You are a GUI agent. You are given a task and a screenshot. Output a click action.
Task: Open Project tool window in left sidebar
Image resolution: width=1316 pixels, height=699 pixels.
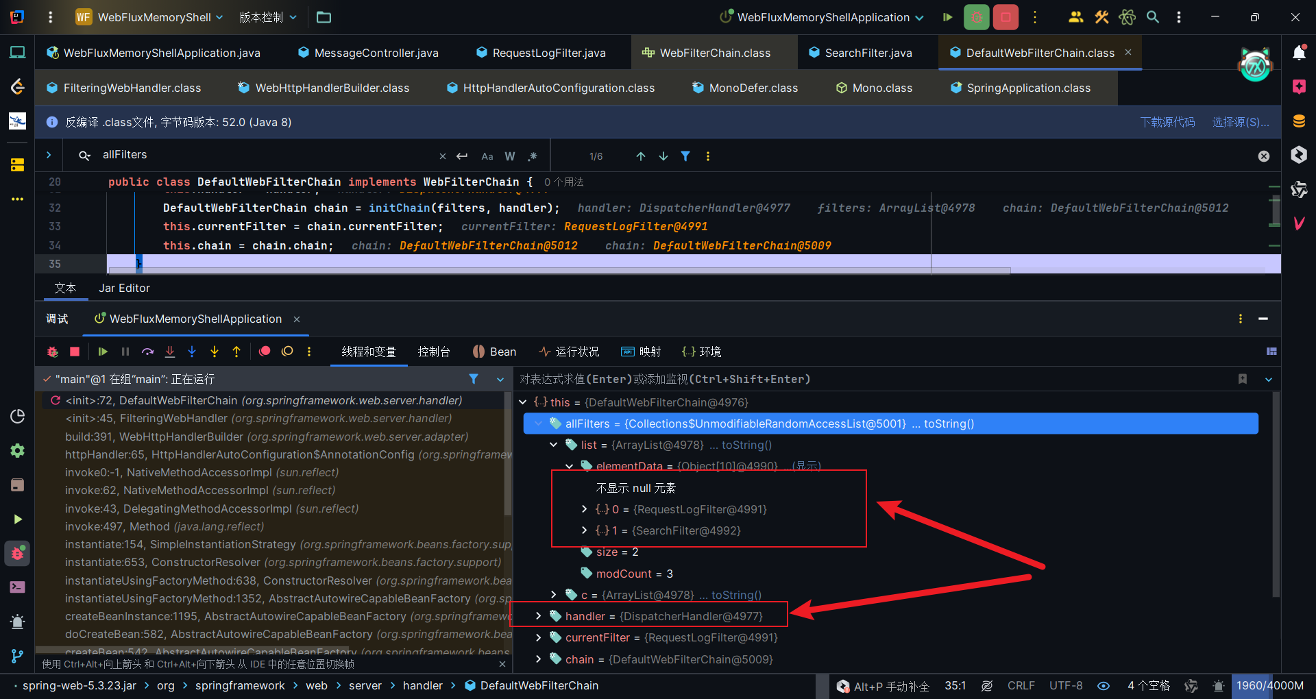pyautogui.click(x=18, y=53)
